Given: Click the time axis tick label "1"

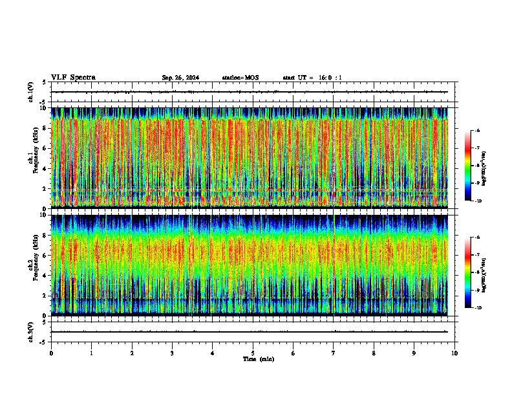Looking at the screenshot, I should pyautogui.click(x=91, y=353).
